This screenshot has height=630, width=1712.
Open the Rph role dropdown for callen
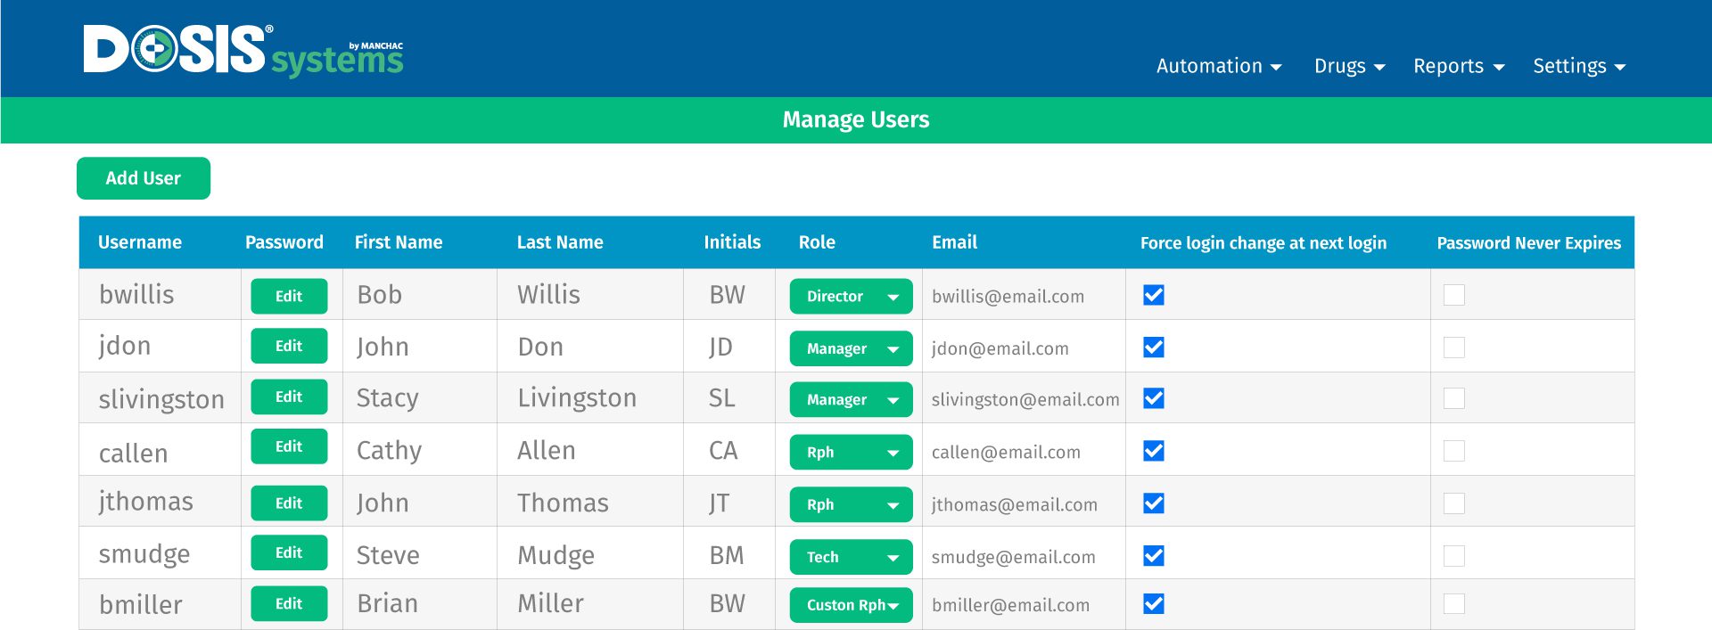coord(852,452)
